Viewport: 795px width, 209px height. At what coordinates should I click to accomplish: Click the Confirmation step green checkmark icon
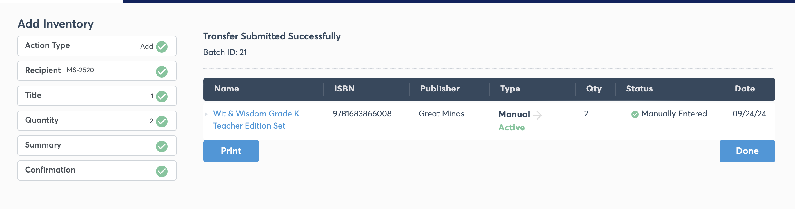click(162, 171)
